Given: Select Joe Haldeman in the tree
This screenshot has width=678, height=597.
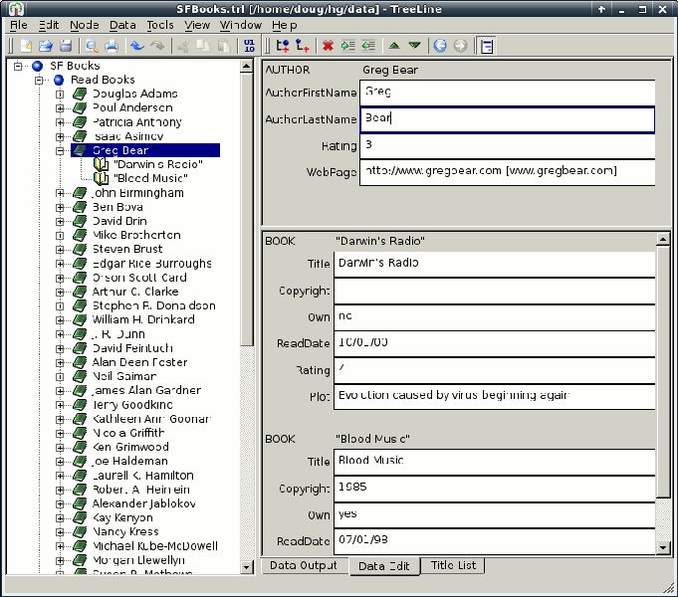Looking at the screenshot, I should coord(130,462).
